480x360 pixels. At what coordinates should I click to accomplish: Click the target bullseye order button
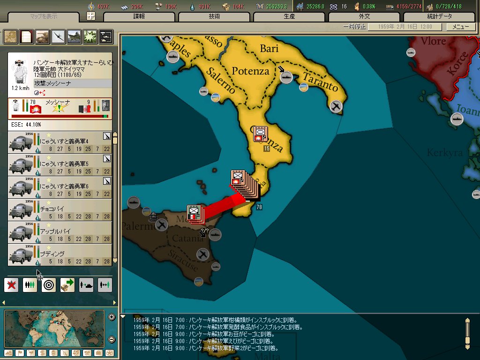(49, 285)
